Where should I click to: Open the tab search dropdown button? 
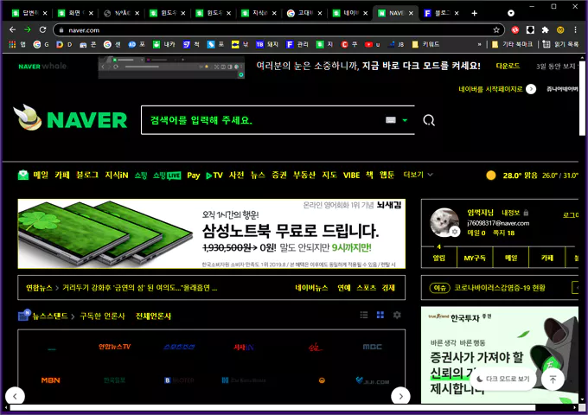511,13
